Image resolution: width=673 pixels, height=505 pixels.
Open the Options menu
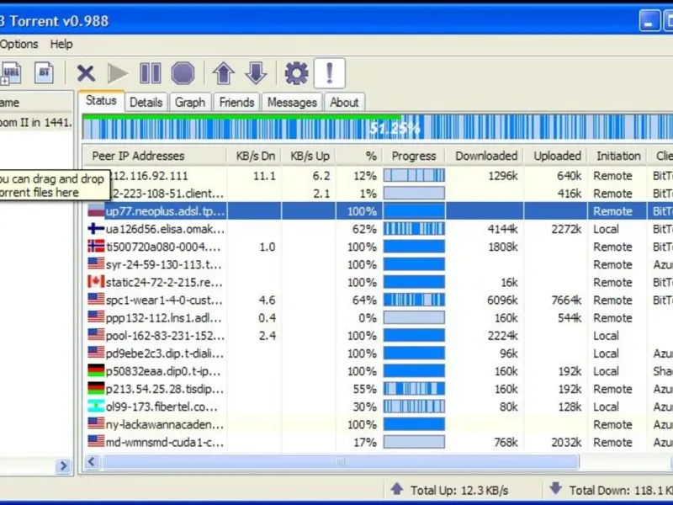19,45
